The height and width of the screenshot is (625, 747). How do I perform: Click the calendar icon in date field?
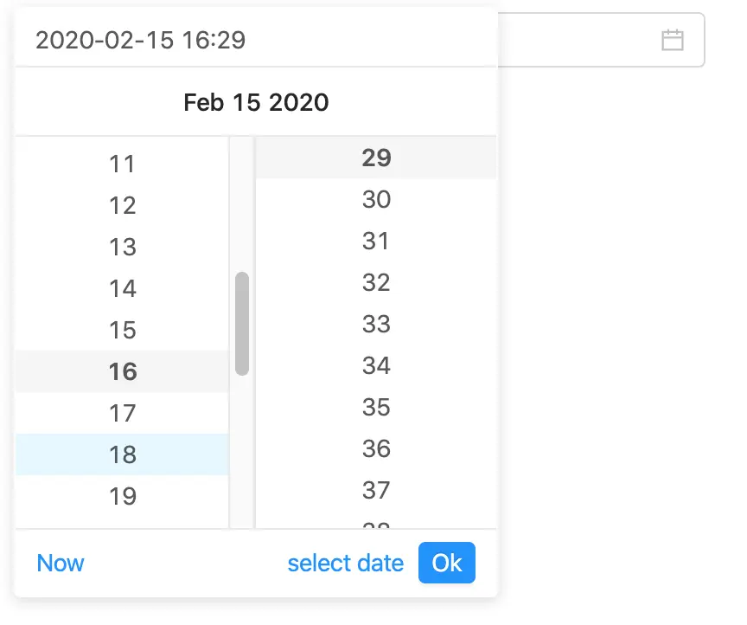[x=672, y=40]
